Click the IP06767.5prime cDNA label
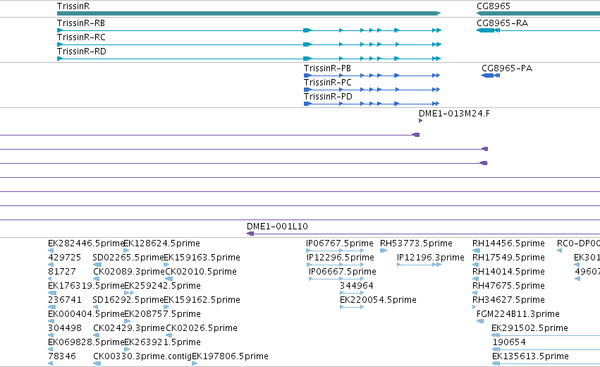The image size is (600, 367). pyautogui.click(x=339, y=243)
